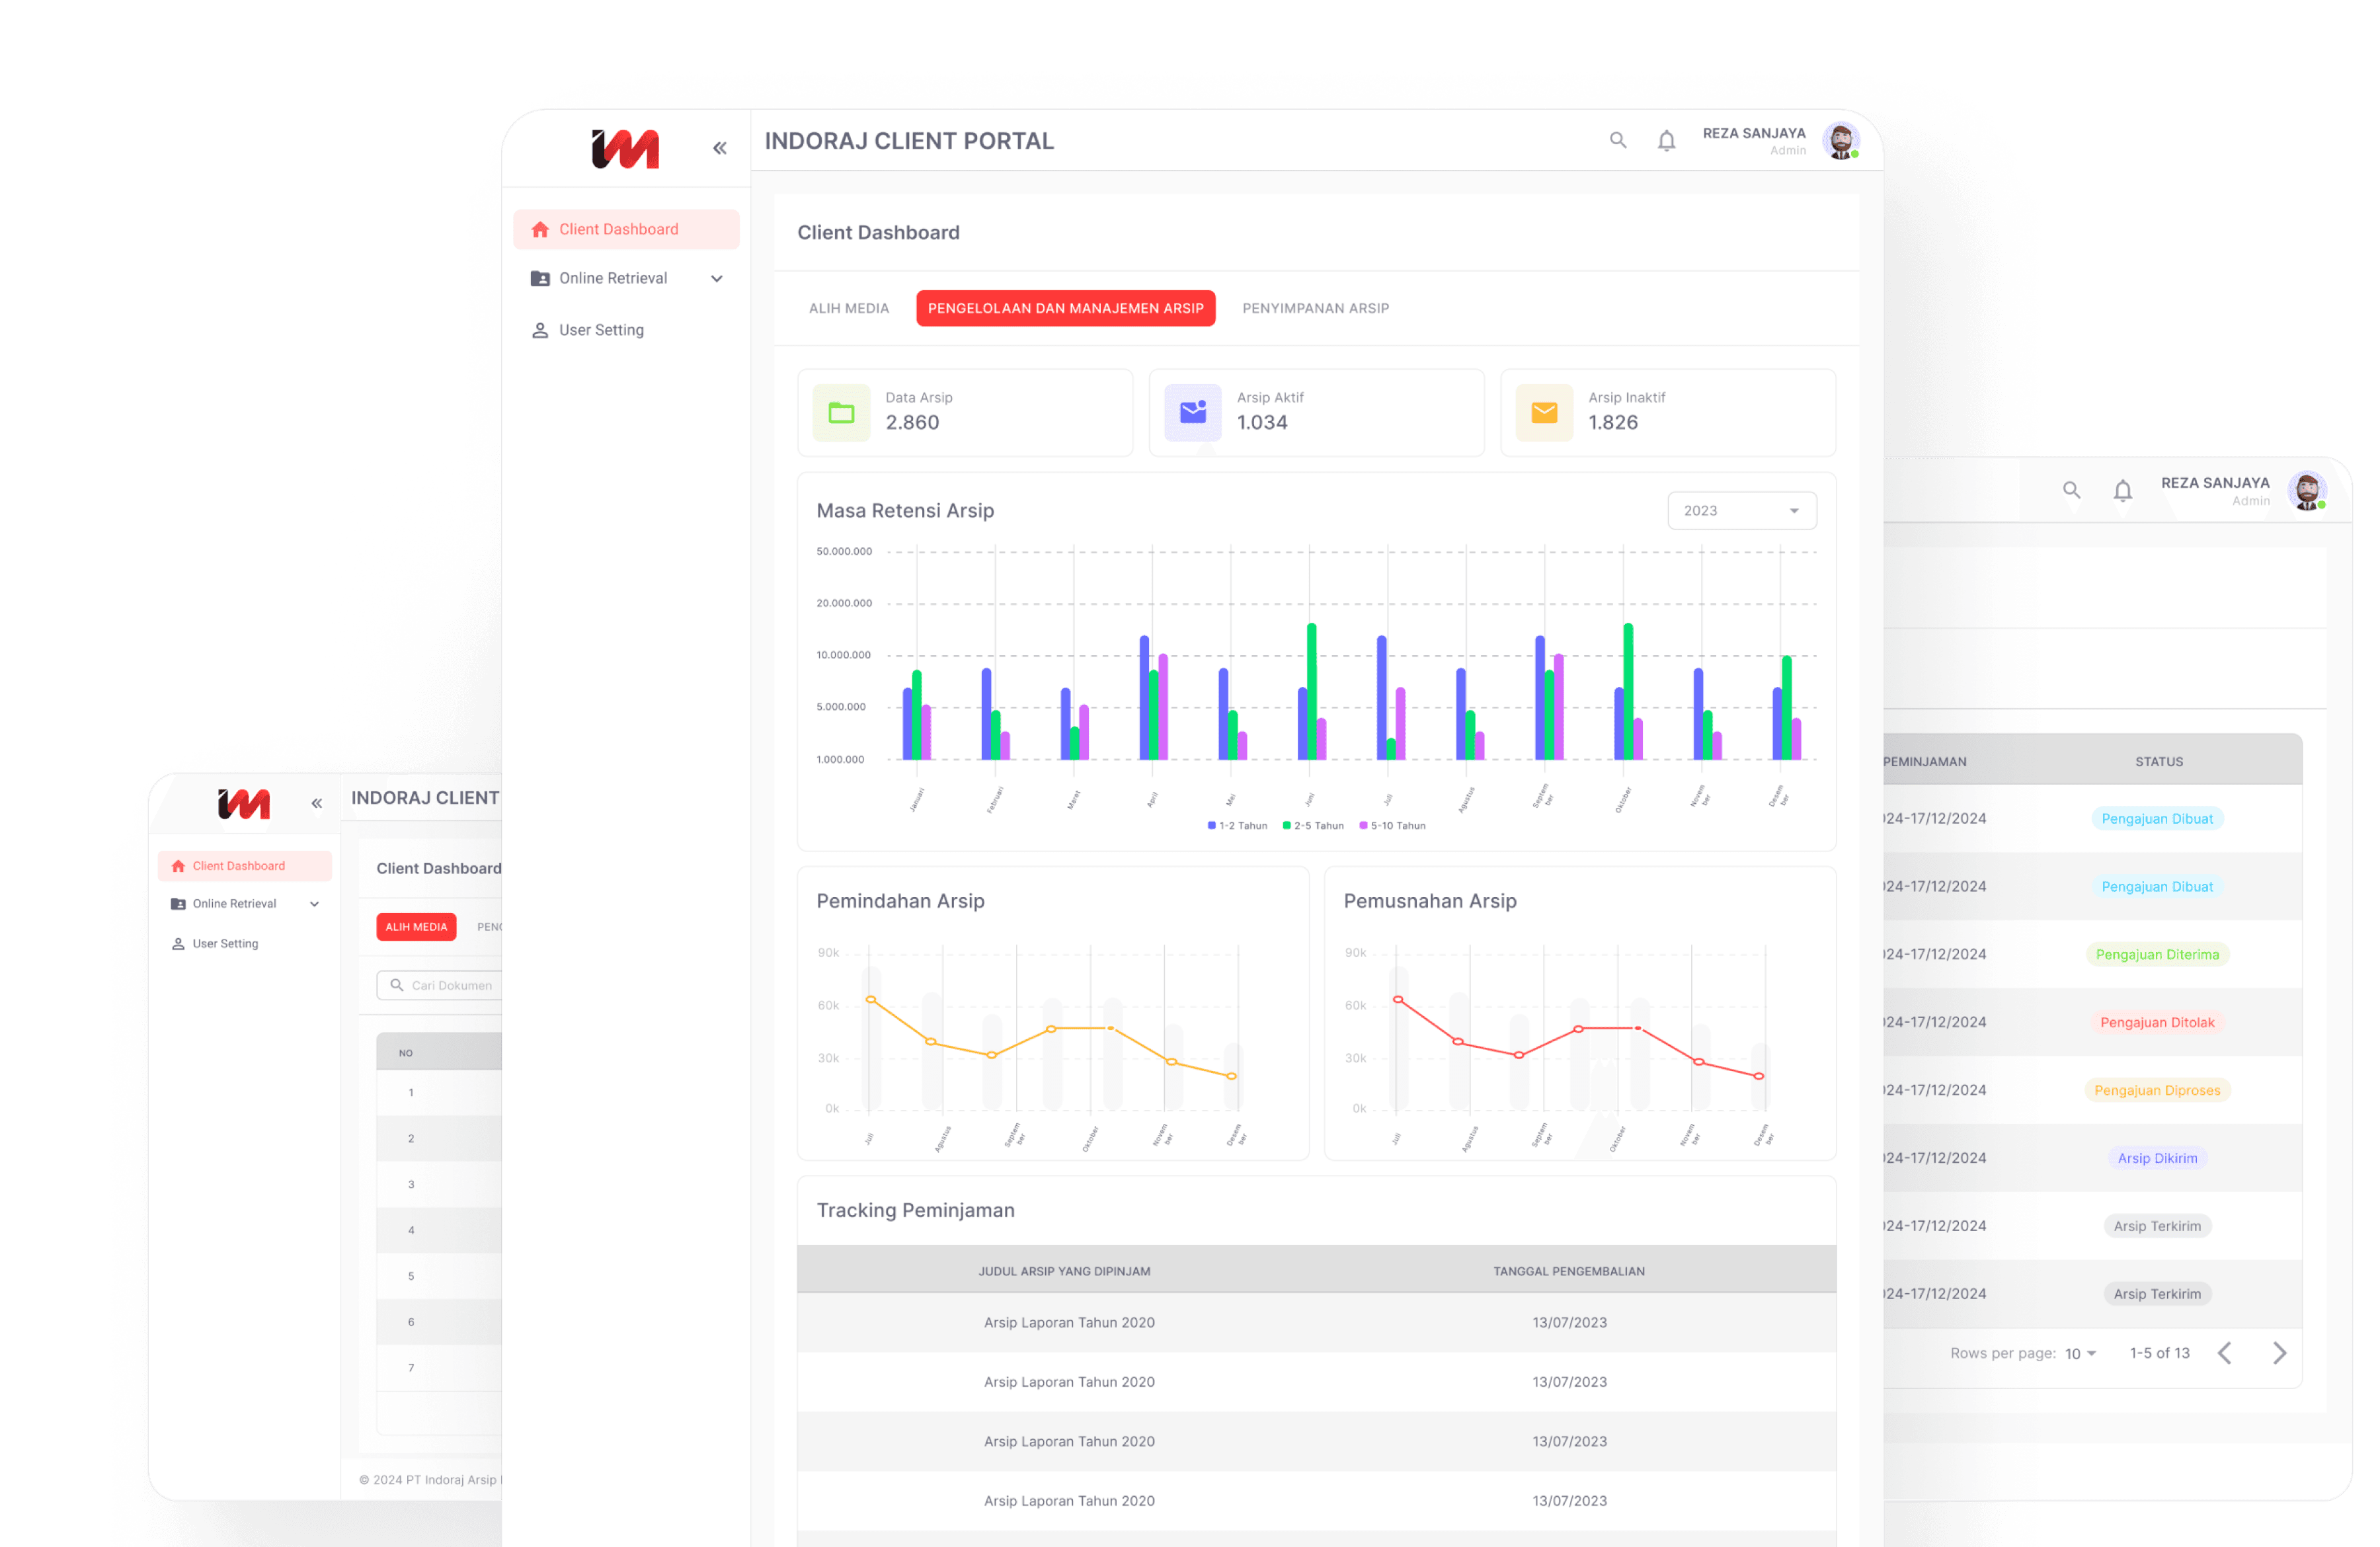Click Pengajuan Diterima status badge
Image resolution: width=2380 pixels, height=1547 pixels.
point(2157,955)
